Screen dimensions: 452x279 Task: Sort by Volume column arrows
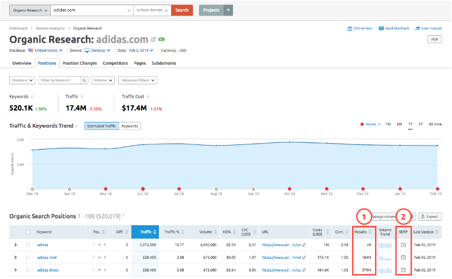[x=216, y=232]
